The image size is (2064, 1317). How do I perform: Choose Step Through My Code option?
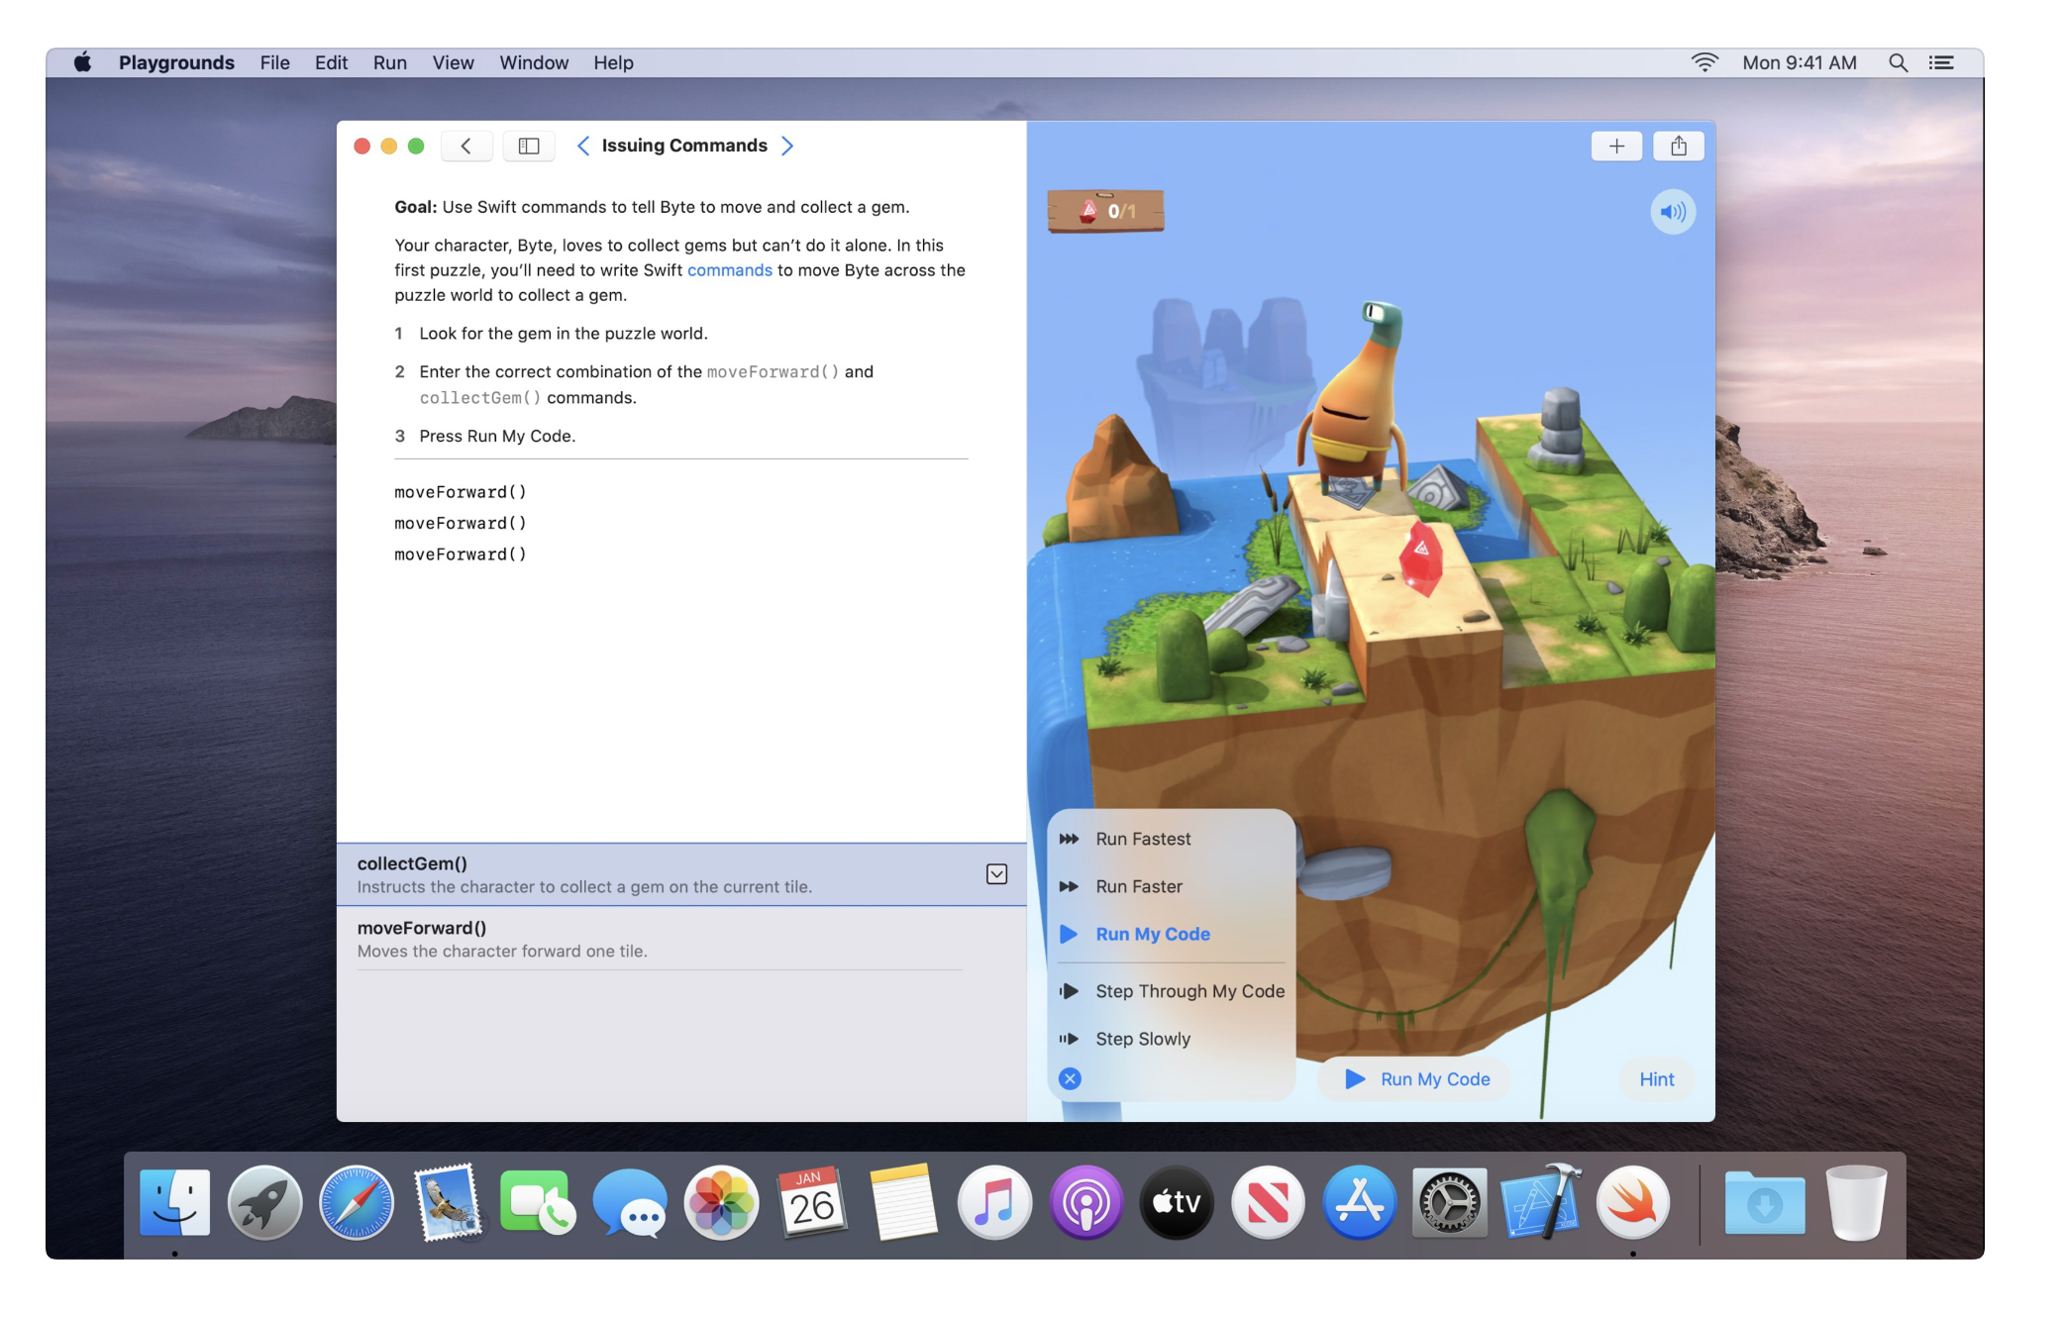1173,991
